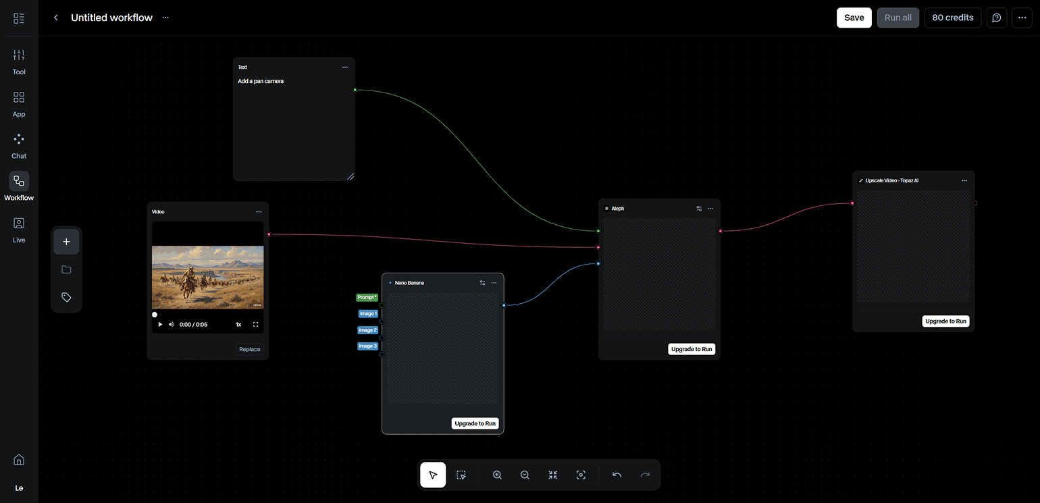Open Nano Banana node options menu
Screen dimensions: 1040x503
494,283
